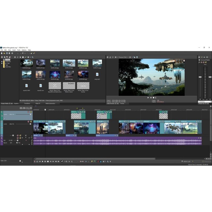The height and width of the screenshot is (212, 212).
Task: Save the current project
Action: click(x=7, y=53)
